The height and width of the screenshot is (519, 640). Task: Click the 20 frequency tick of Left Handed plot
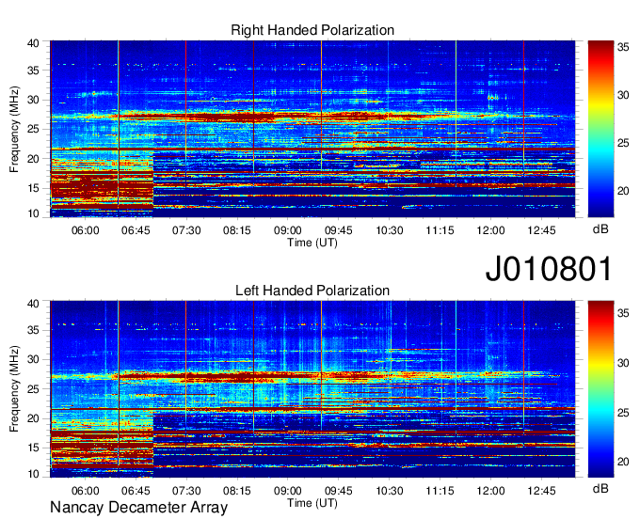34,418
